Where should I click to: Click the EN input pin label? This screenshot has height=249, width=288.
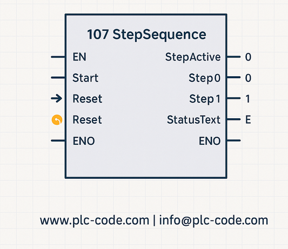pyautogui.click(x=79, y=57)
